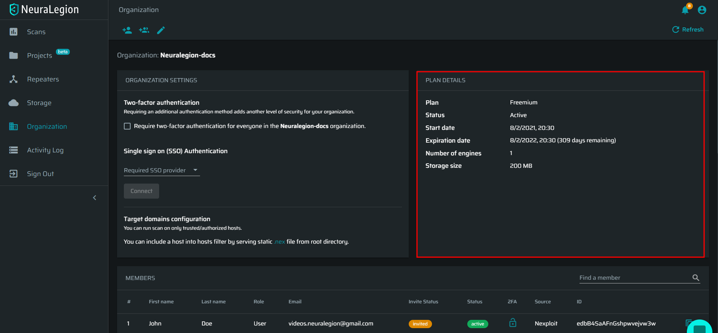Click the Organization page title
The height and width of the screenshot is (333, 718).
(138, 10)
